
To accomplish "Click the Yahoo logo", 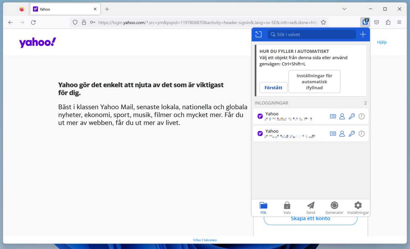I will click(38, 42).
